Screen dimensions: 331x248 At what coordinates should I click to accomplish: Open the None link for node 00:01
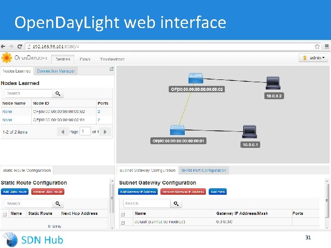click(7, 120)
